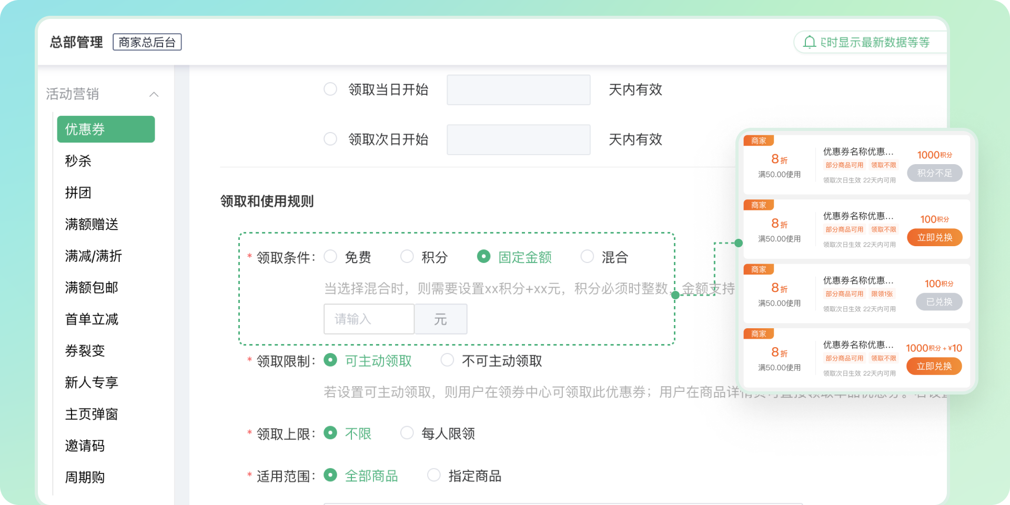This screenshot has height=505, width=1010.
Task: Click the 限领1张 tag on third coupon
Action: click(x=882, y=294)
